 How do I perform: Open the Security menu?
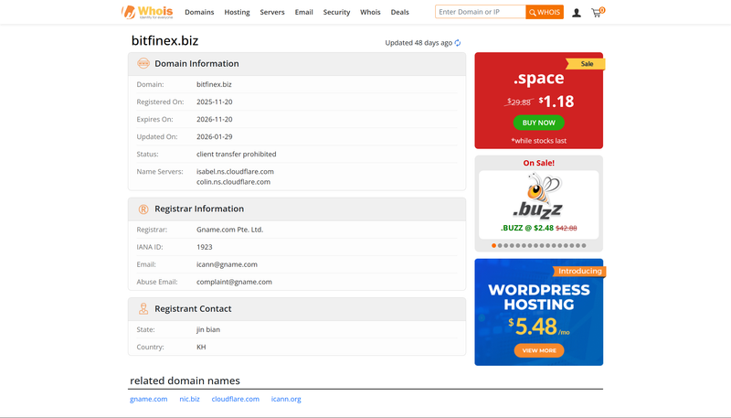coord(336,12)
